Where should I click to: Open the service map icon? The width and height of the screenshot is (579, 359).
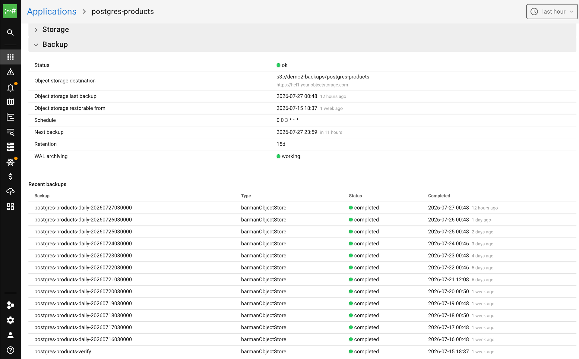tap(10, 102)
